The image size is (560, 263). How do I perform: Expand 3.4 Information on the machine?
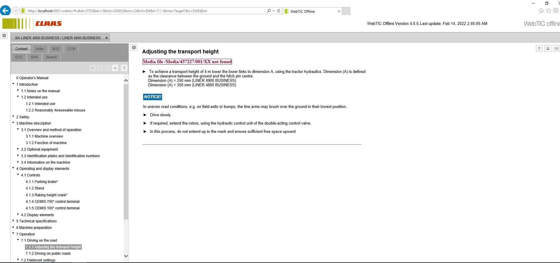point(18,162)
